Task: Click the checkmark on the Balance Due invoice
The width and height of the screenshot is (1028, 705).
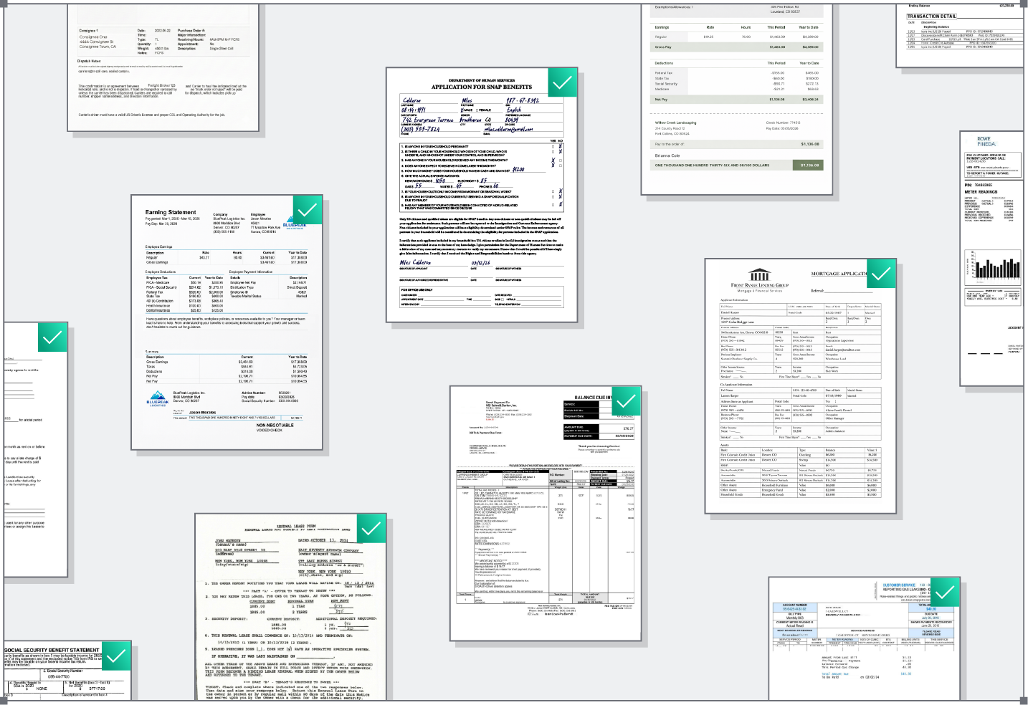Action: click(x=626, y=401)
